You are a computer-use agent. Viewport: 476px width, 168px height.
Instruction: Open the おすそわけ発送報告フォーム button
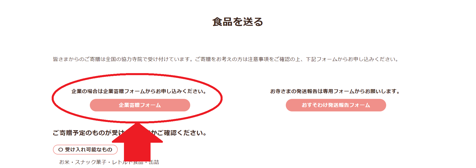336,105
